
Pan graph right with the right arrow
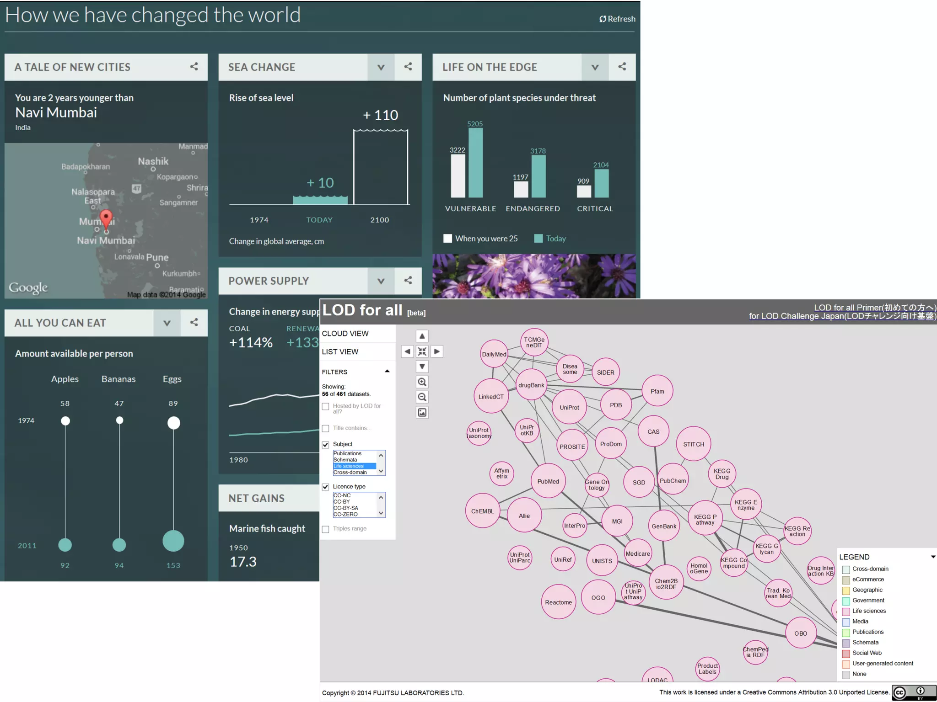click(x=437, y=351)
